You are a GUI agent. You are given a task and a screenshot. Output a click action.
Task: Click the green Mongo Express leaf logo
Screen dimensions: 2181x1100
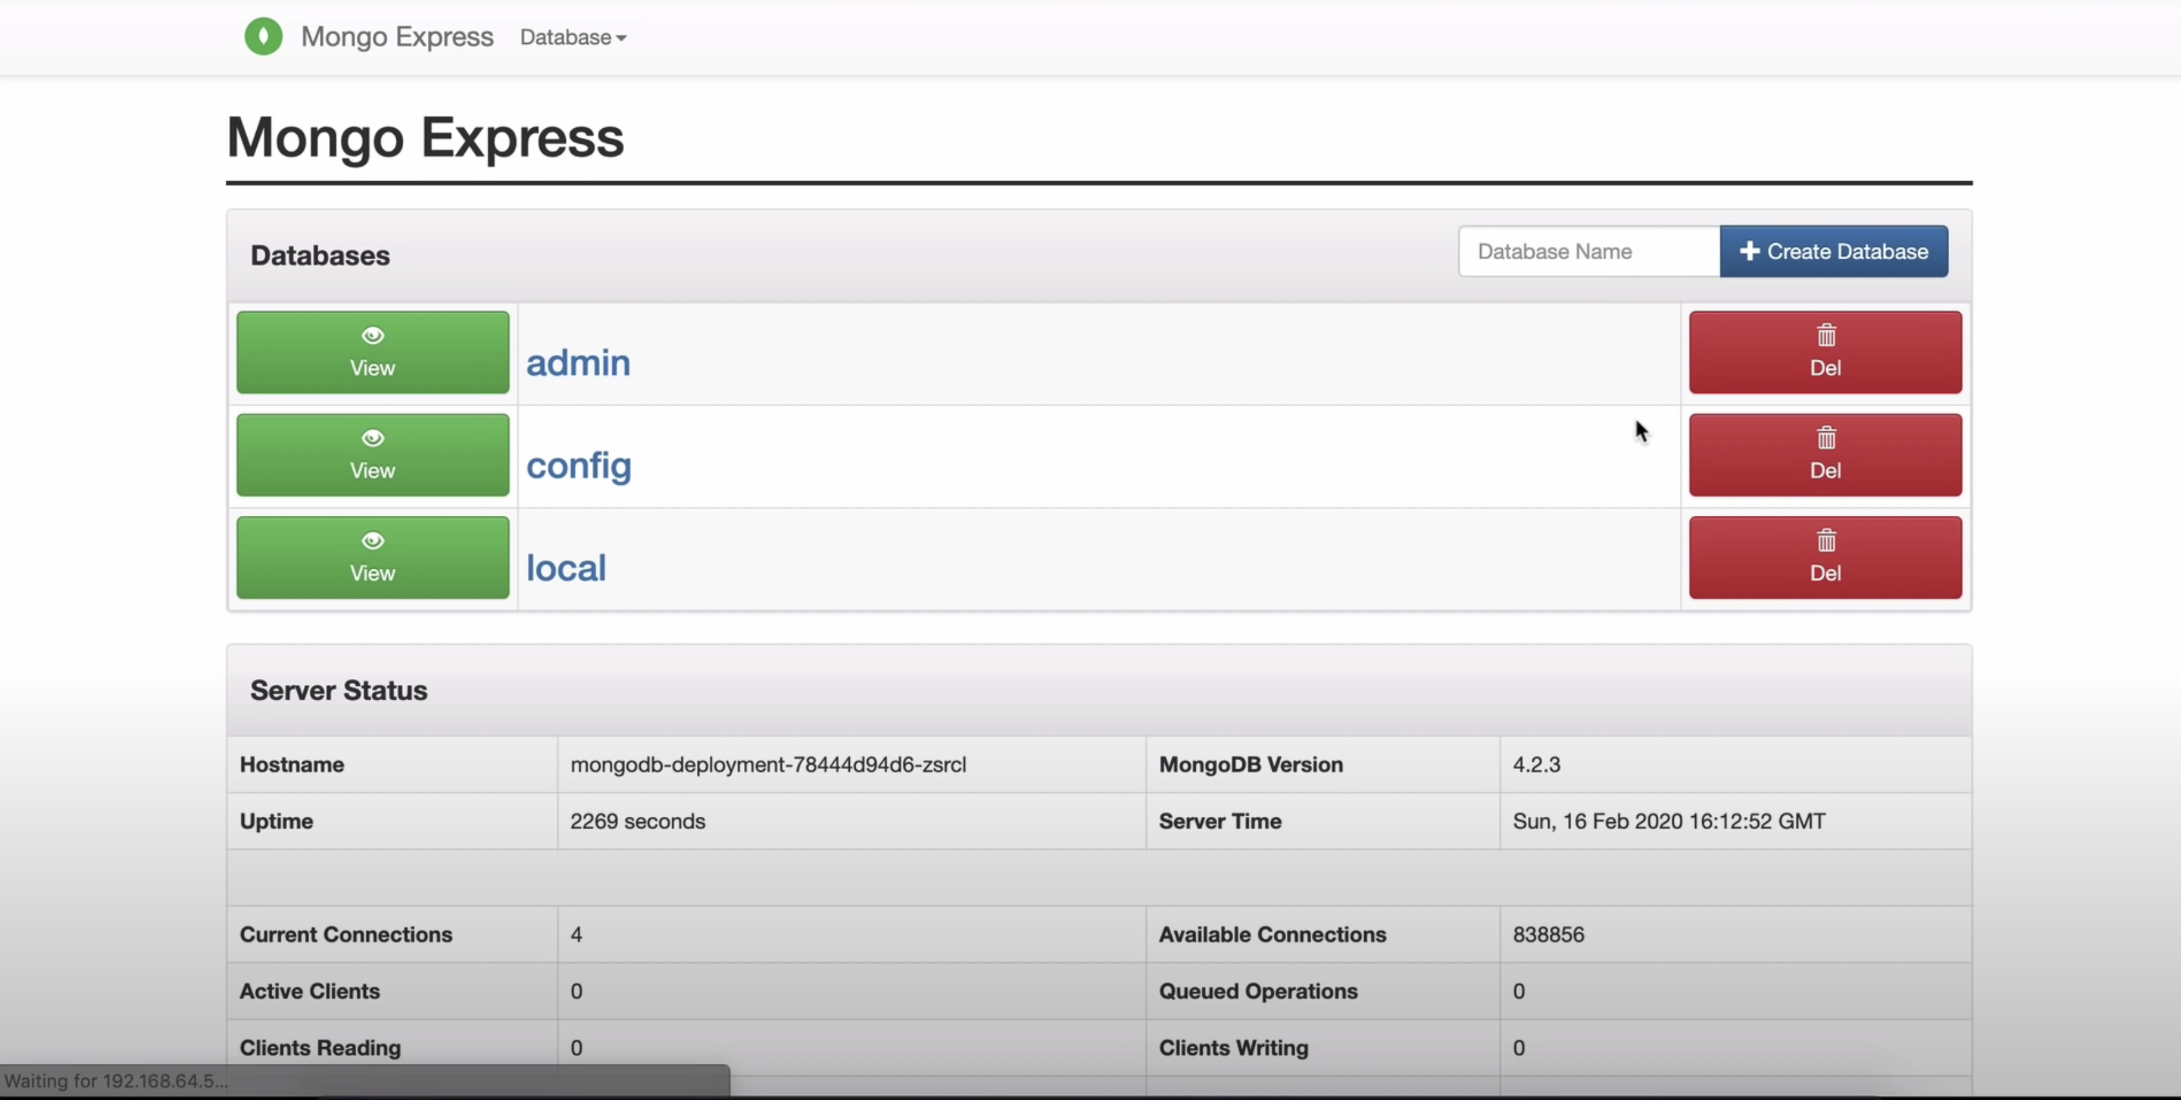pyautogui.click(x=263, y=36)
